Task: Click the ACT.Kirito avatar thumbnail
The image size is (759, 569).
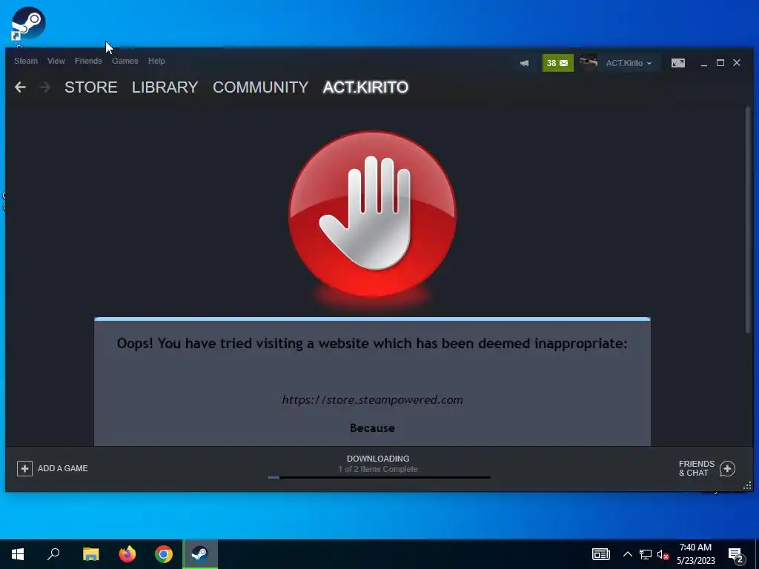Action: (588, 63)
